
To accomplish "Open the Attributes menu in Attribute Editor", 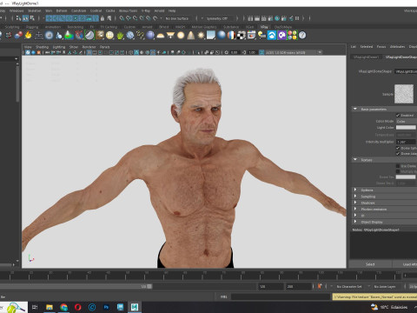I will pyautogui.click(x=397, y=47).
